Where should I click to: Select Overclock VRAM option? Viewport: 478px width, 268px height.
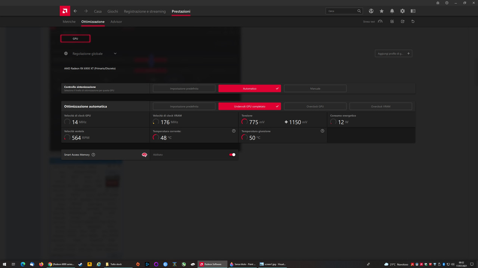pyautogui.click(x=381, y=106)
